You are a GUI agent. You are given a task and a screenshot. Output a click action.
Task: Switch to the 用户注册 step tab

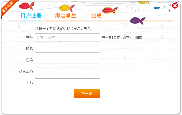click(x=31, y=16)
